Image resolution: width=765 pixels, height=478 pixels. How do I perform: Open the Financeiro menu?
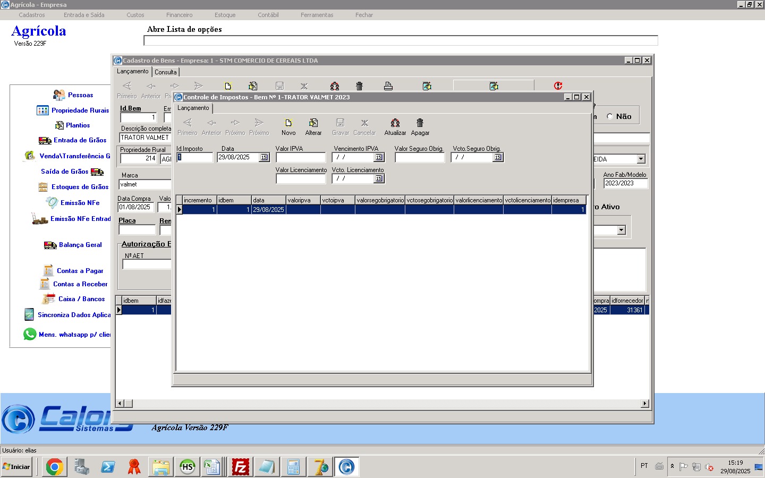(179, 15)
